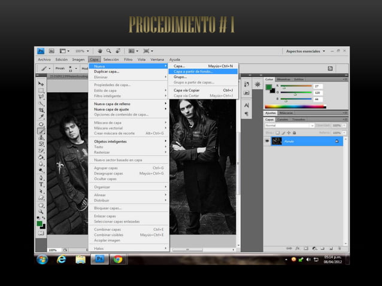Image resolution: width=382 pixels, height=286 pixels.
Task: Click "Duplicar capa..." in the Capa menu
Action: pos(107,71)
